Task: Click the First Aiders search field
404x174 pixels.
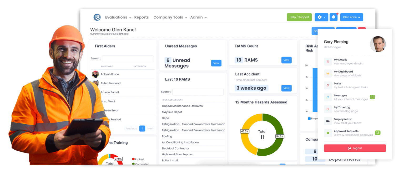Action: tap(128, 59)
